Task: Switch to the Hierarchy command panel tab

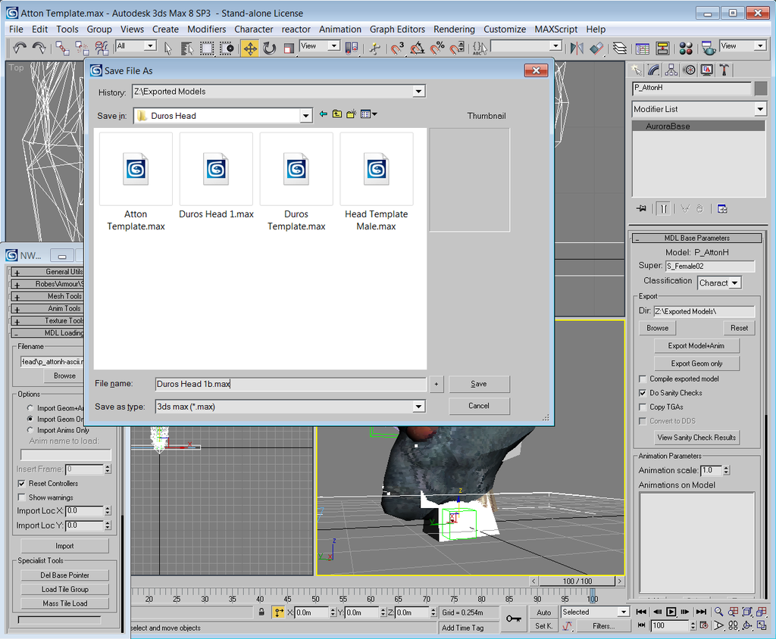Action: click(x=671, y=70)
